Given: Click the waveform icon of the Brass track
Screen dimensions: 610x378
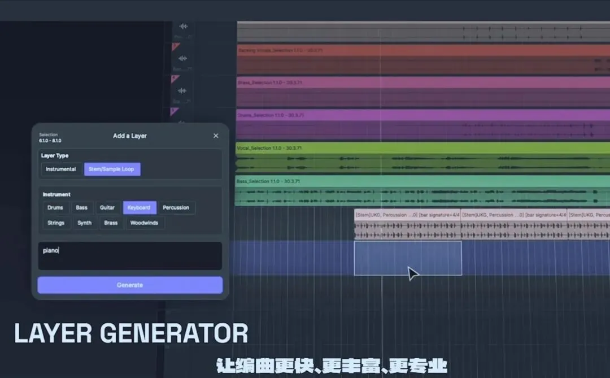Looking at the screenshot, I should coord(182,91).
